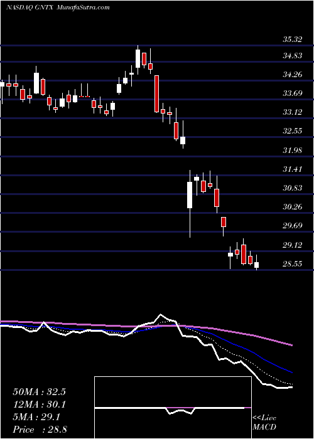Click the 34.26 price axis label
This screenshot has height=439, width=314.
(x=292, y=75)
